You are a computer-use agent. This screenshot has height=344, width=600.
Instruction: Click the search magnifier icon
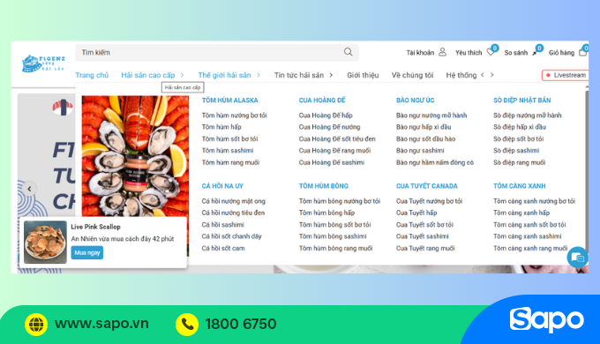[348, 52]
